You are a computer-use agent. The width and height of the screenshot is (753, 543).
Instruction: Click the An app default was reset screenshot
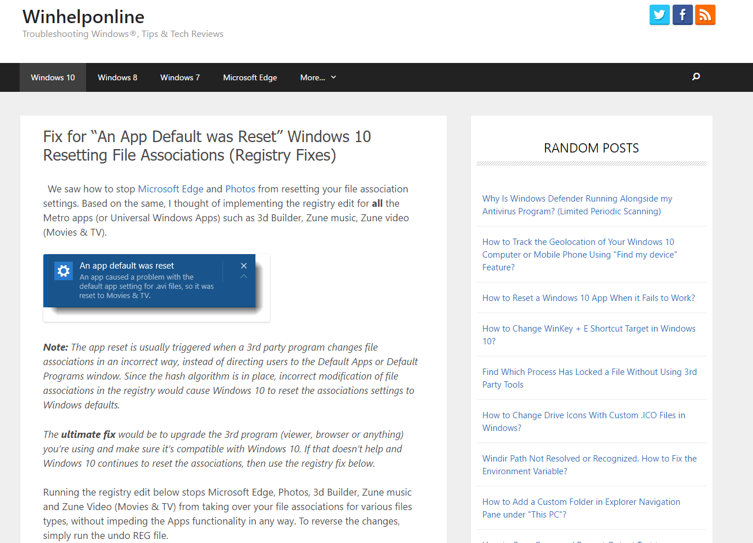[157, 288]
